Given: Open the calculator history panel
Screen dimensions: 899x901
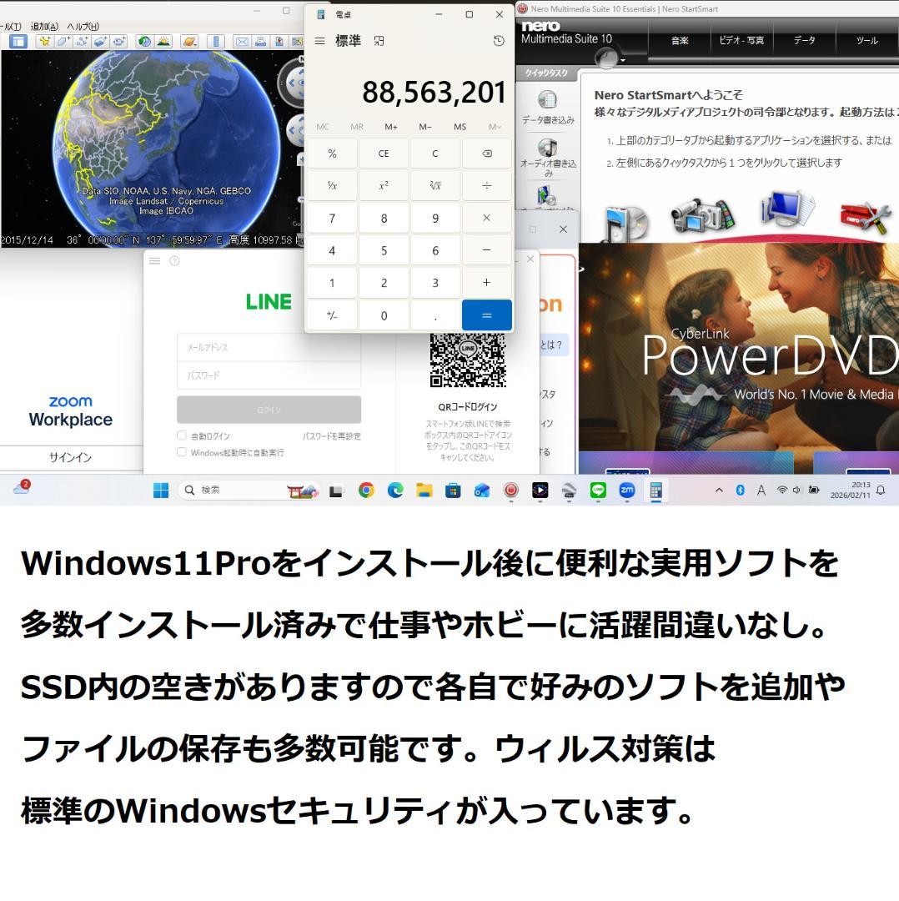Looking at the screenshot, I should 498,40.
